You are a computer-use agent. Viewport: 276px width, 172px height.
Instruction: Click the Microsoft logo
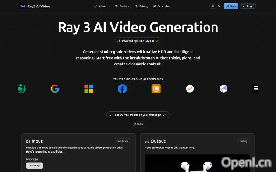[89, 89]
